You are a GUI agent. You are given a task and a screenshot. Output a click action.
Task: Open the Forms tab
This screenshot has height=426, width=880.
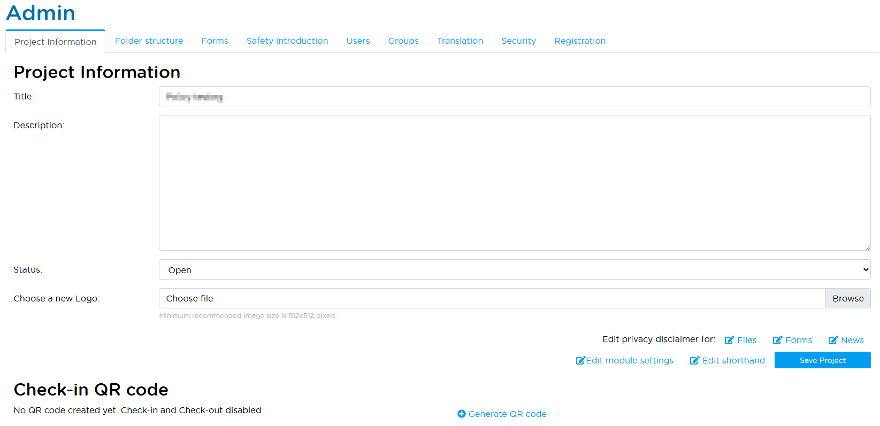click(x=215, y=41)
